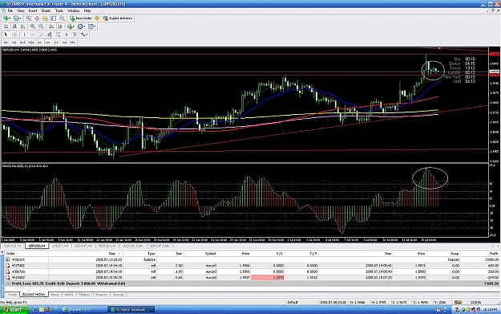Screen dimensions: 501x314
Task: Open the Tools menu
Action: pyautogui.click(x=59, y=10)
